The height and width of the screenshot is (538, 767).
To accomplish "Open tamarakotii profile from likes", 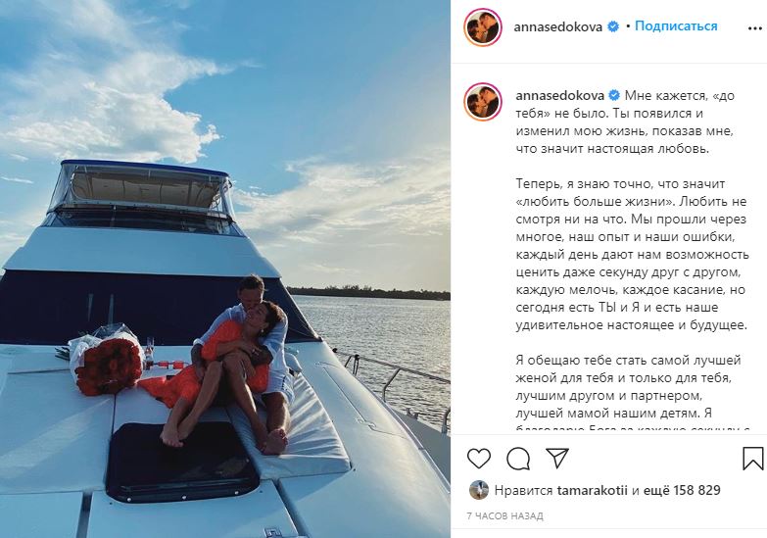I will [592, 490].
